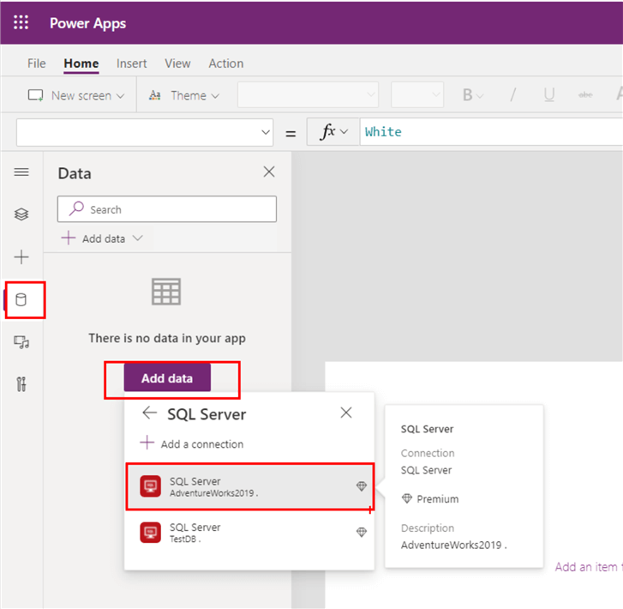Toggle strikethrough text formatting

(585, 95)
